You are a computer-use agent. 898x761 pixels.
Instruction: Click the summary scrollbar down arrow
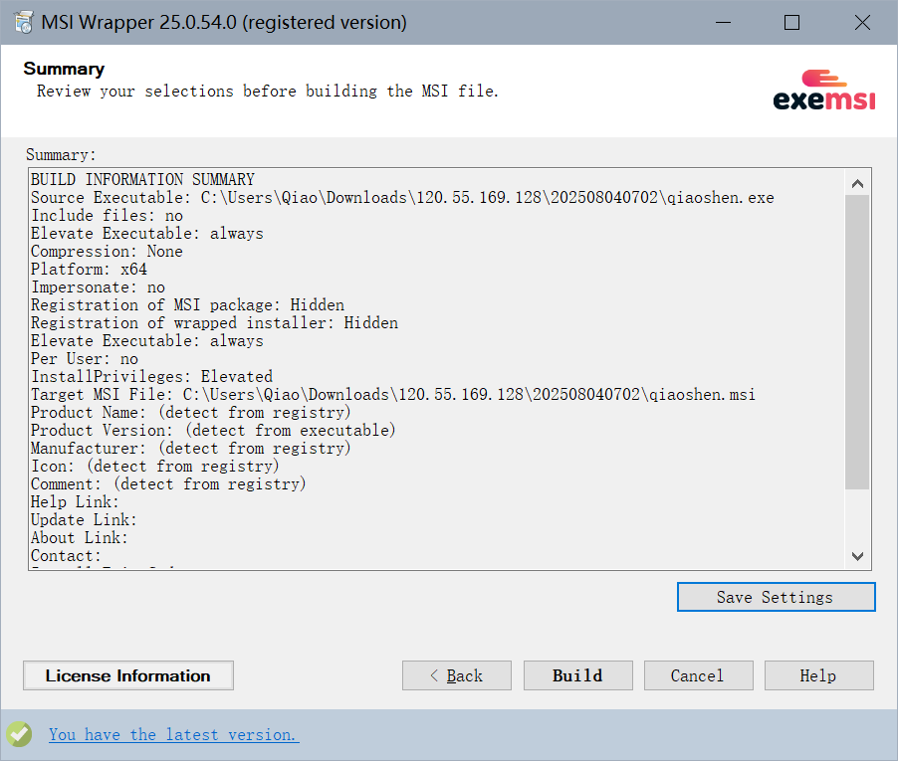click(x=857, y=556)
